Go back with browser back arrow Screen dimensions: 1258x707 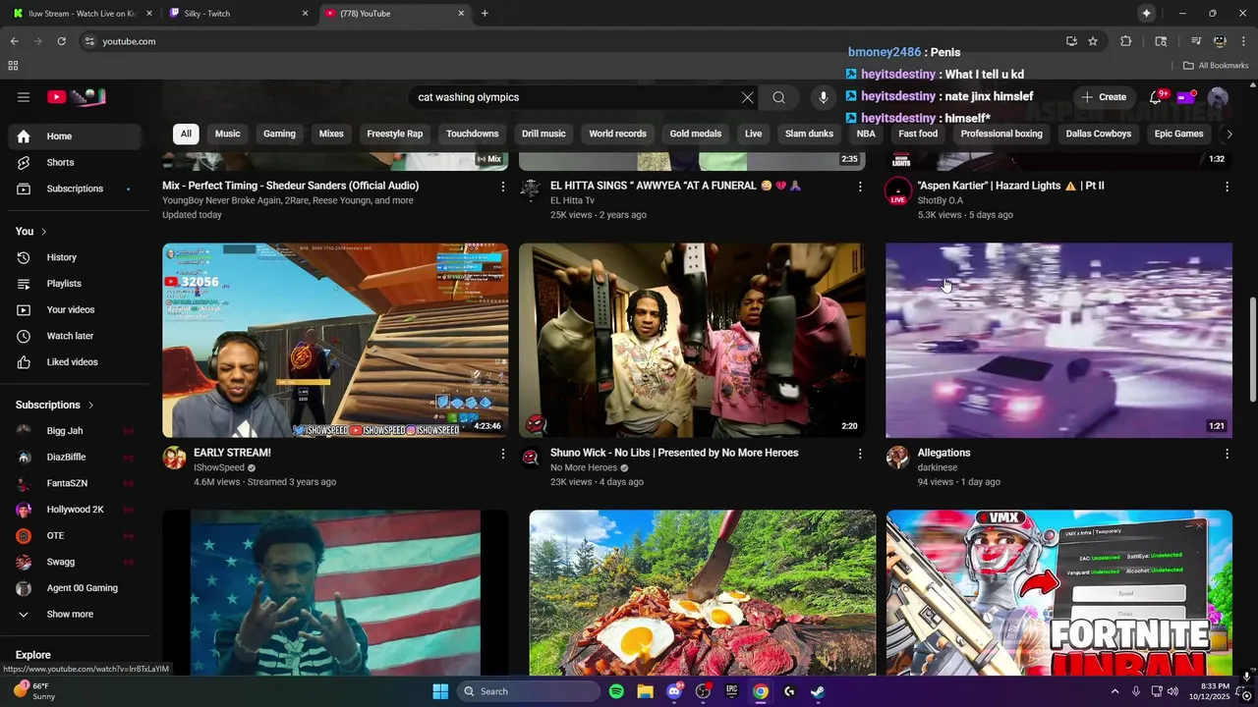pos(14,41)
